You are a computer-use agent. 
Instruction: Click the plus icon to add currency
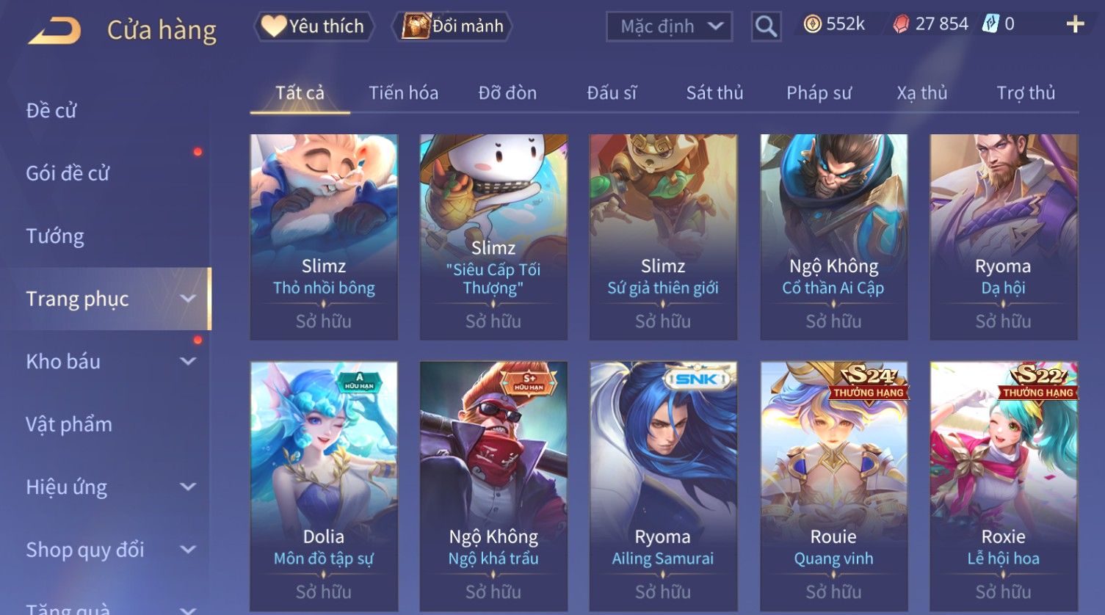pyautogui.click(x=1075, y=25)
